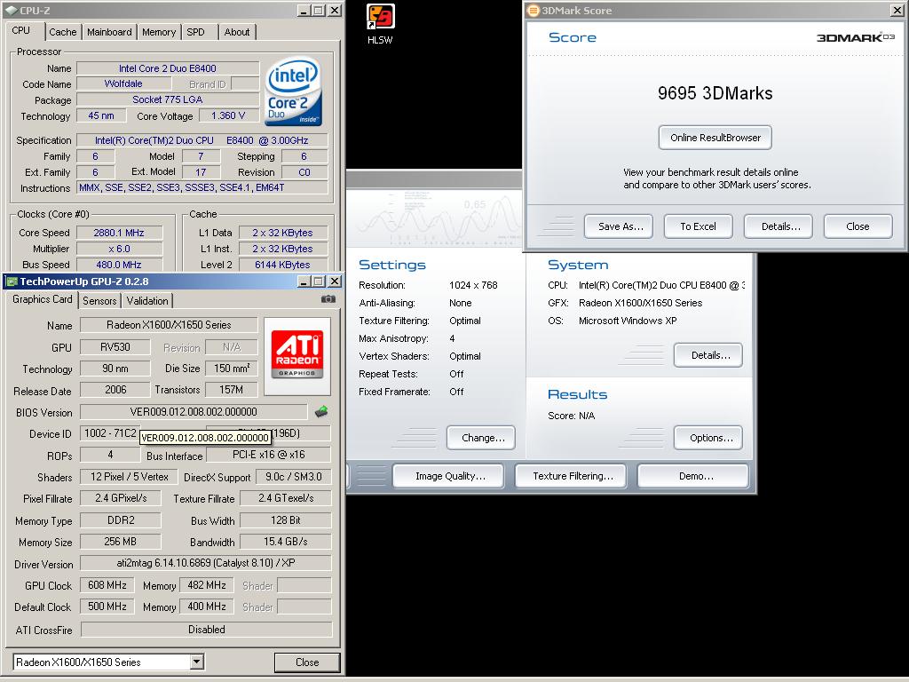Open the graphics card selection dropdown in GPU-Z
This screenshot has height=682, width=909.
[x=196, y=662]
